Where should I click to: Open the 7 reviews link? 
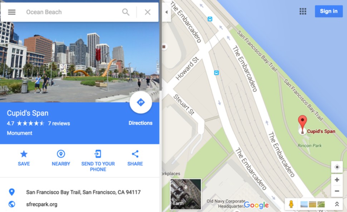(59, 123)
